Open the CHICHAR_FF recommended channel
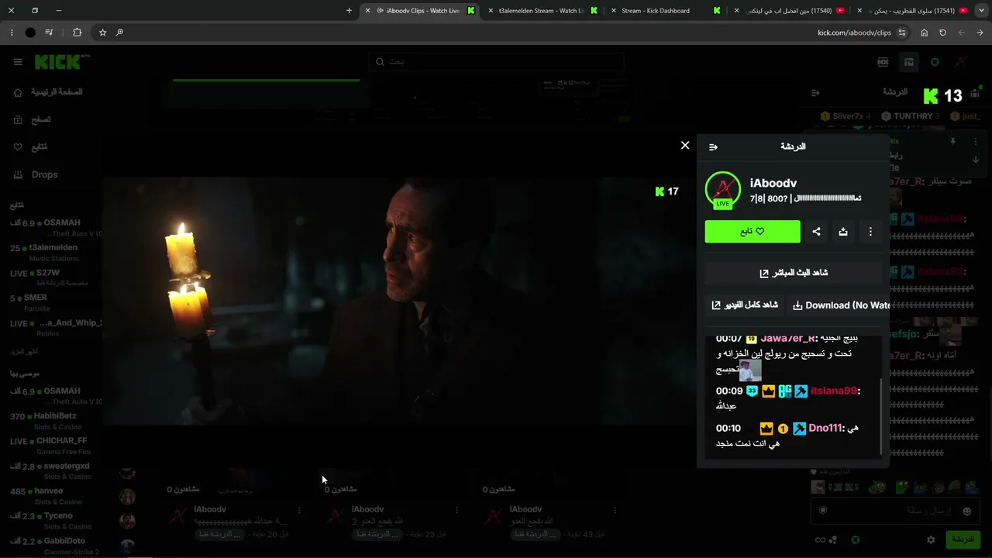Screen dimensions: 992x558 [51, 446]
